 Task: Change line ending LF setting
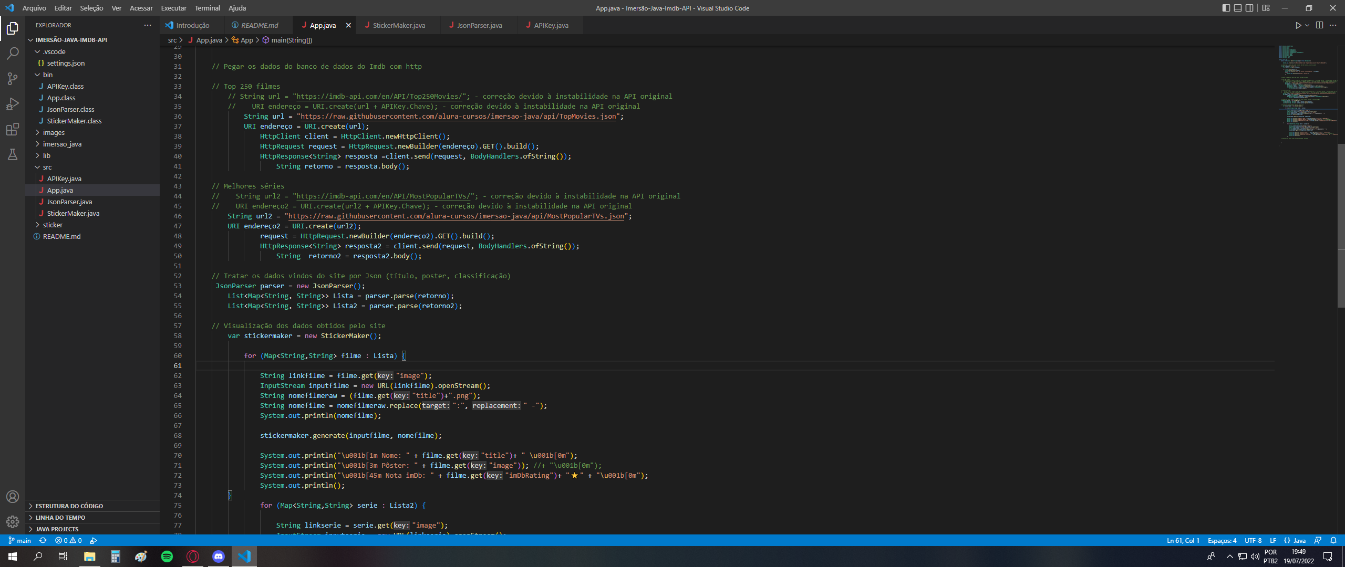[x=1272, y=540]
